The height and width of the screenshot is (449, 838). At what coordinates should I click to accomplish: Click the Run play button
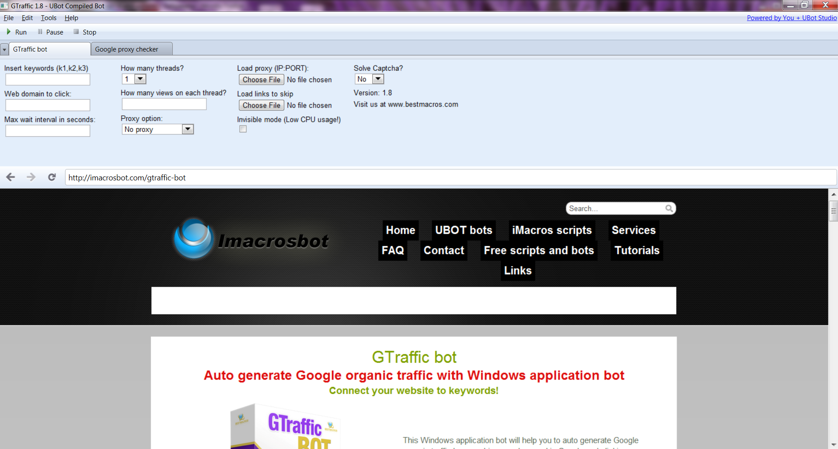[x=17, y=32]
